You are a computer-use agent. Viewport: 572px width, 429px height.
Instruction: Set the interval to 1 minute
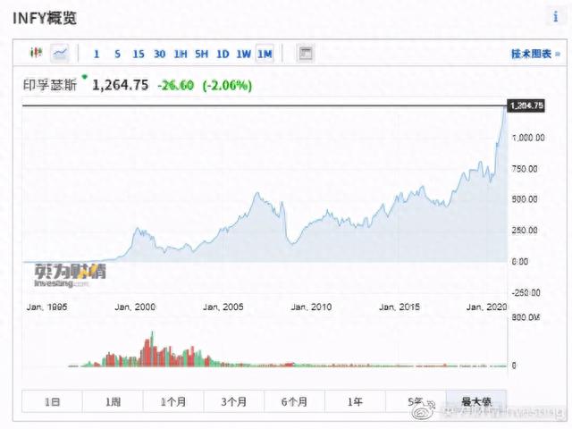point(97,54)
